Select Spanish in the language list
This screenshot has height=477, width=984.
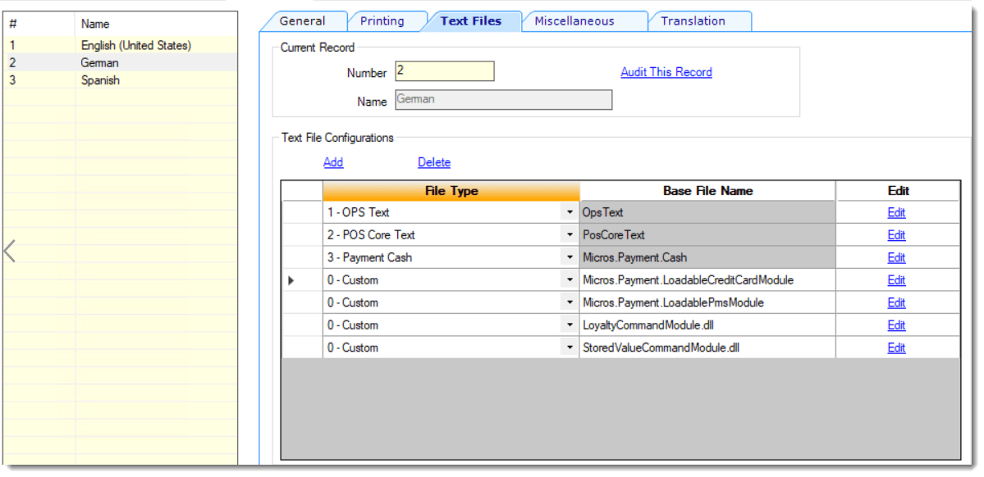coord(121,80)
